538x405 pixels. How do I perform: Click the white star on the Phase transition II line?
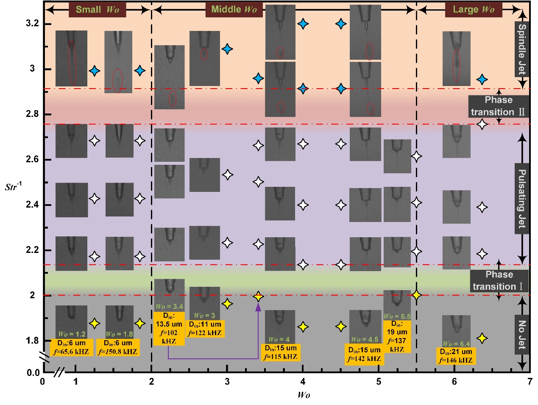tap(482, 124)
